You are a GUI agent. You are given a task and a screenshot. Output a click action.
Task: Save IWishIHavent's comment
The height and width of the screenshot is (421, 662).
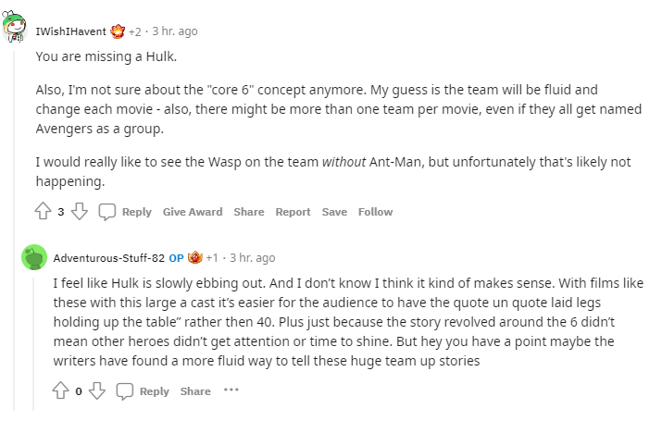click(334, 212)
